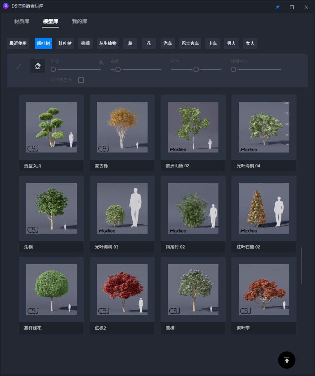
Task: Click the scroll-to-top arrow button
Action: click(x=286, y=360)
